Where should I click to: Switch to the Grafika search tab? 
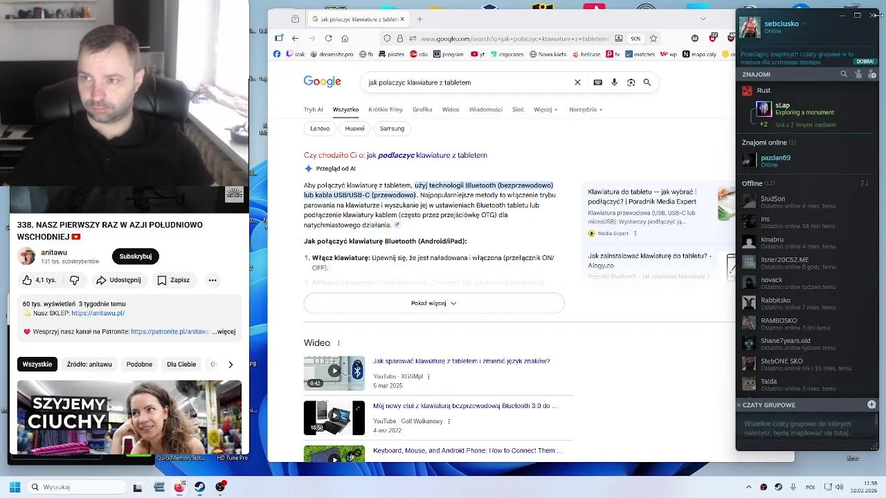pyautogui.click(x=422, y=109)
